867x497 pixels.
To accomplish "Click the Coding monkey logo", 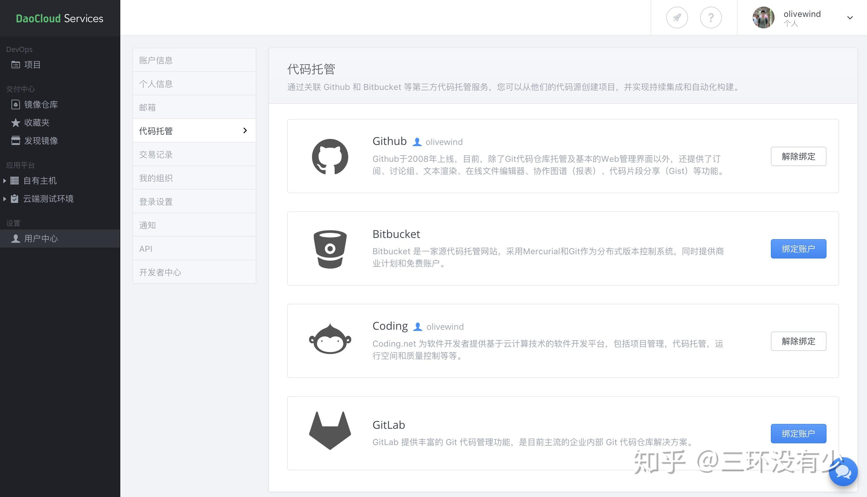I will (x=330, y=339).
